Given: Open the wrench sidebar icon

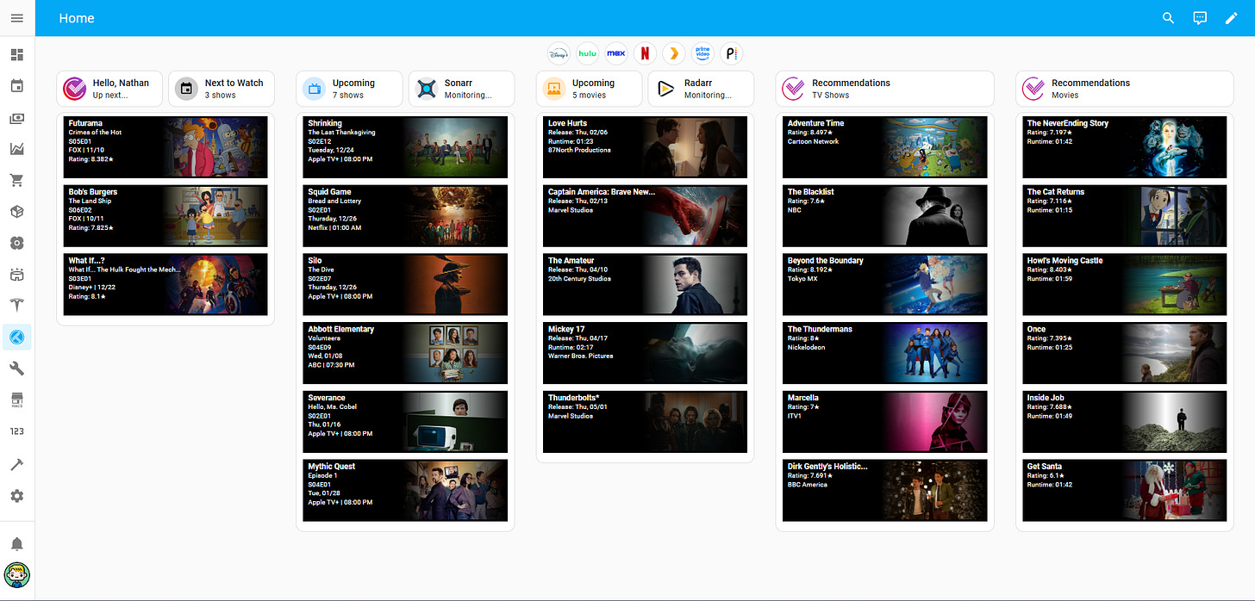Looking at the screenshot, I should [x=17, y=369].
